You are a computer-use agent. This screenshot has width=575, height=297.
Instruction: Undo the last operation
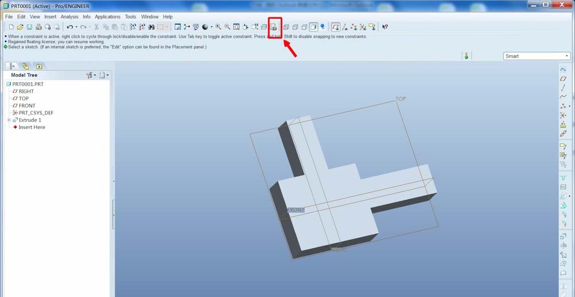tap(70, 27)
